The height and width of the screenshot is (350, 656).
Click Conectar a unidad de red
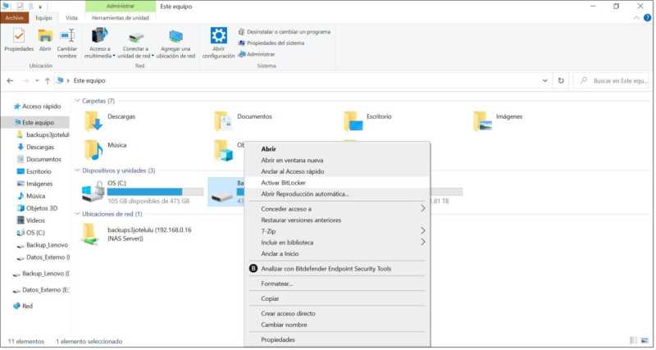tap(135, 43)
